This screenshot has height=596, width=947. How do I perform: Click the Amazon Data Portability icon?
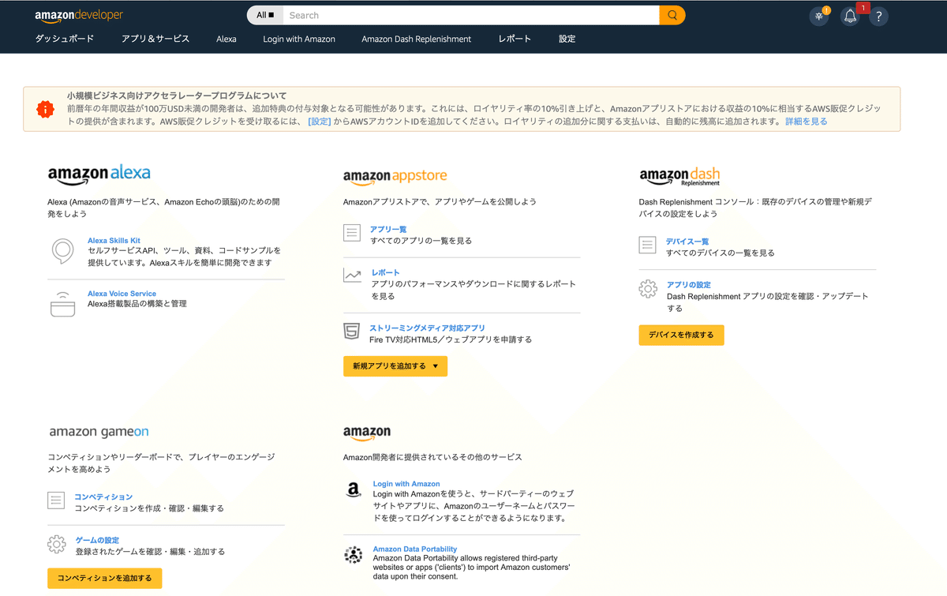(354, 554)
